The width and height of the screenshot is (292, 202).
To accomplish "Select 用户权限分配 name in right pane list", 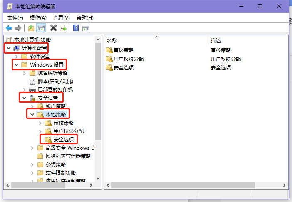I will click(x=129, y=59).
